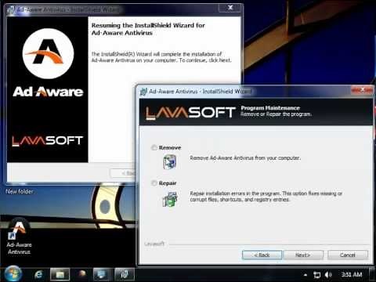376x282 pixels.
Task: Click the Remove program icon
Action: click(170, 161)
